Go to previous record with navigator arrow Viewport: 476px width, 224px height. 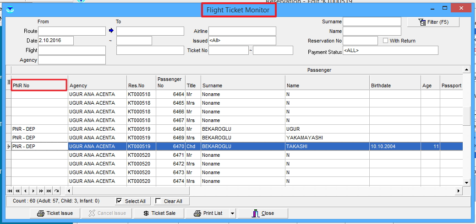tap(25, 191)
